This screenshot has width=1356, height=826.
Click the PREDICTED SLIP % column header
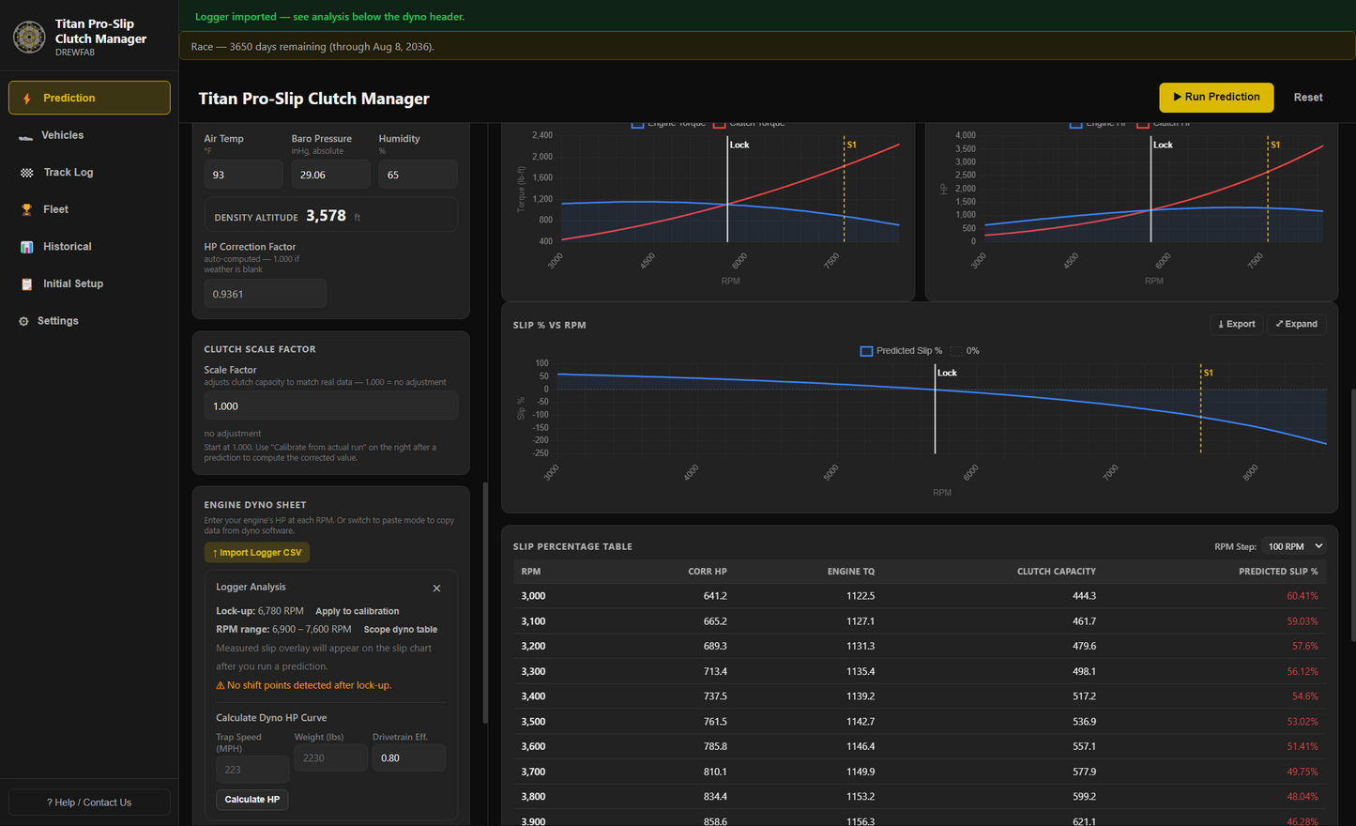[x=1278, y=572]
